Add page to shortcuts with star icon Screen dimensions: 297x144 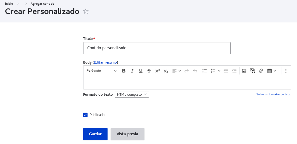click(86, 11)
